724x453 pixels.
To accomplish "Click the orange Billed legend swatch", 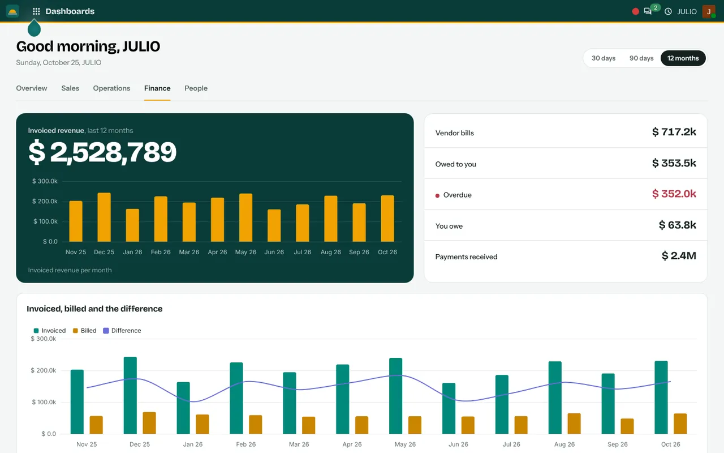I will [75, 331].
